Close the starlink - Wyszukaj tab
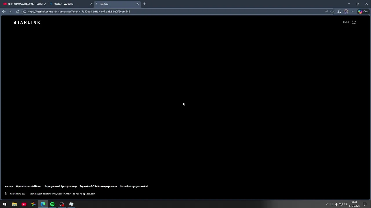Screen dimensions: 371x208 [91, 4]
